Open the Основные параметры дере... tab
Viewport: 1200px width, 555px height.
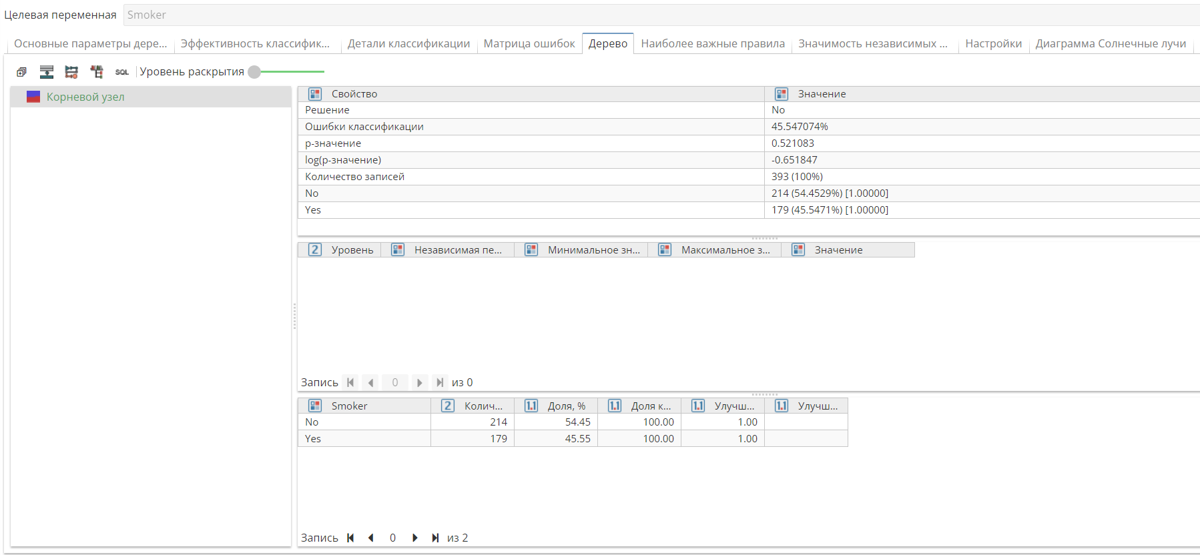point(90,43)
